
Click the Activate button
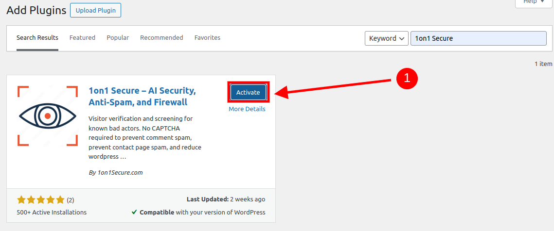(x=248, y=92)
